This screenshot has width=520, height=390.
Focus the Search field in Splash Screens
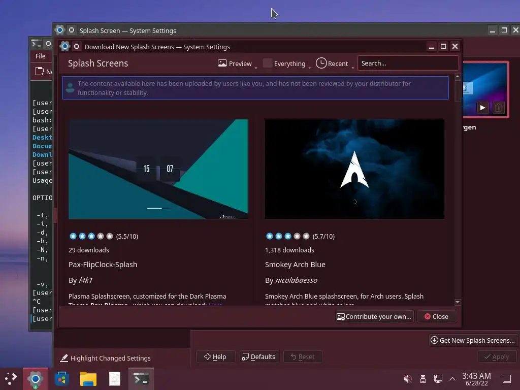408,63
